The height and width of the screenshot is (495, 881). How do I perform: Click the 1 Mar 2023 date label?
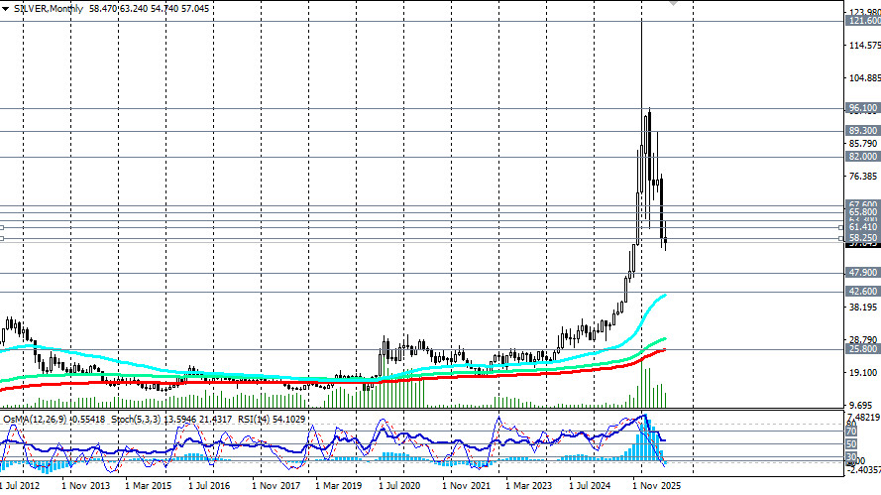coord(529,485)
